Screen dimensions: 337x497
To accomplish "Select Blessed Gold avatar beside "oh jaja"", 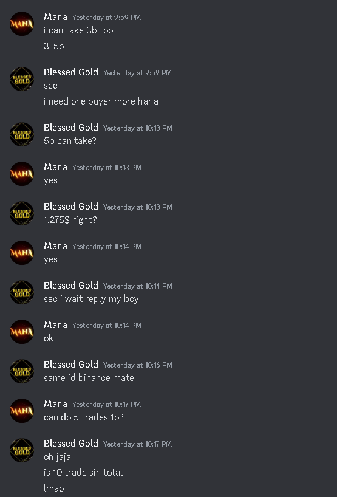I will [x=22, y=450].
